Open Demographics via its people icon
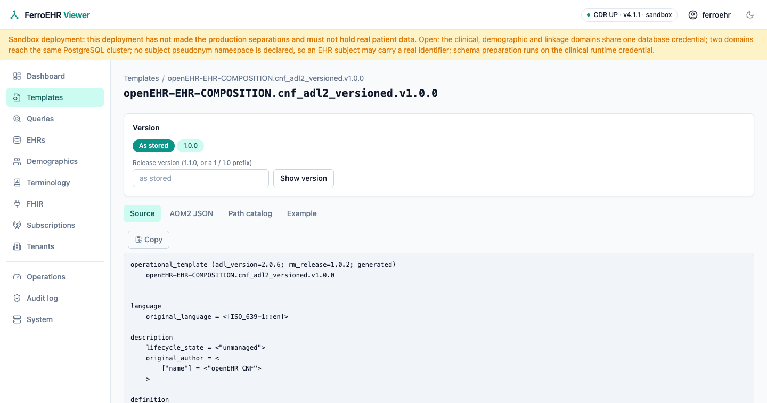 [x=17, y=161]
